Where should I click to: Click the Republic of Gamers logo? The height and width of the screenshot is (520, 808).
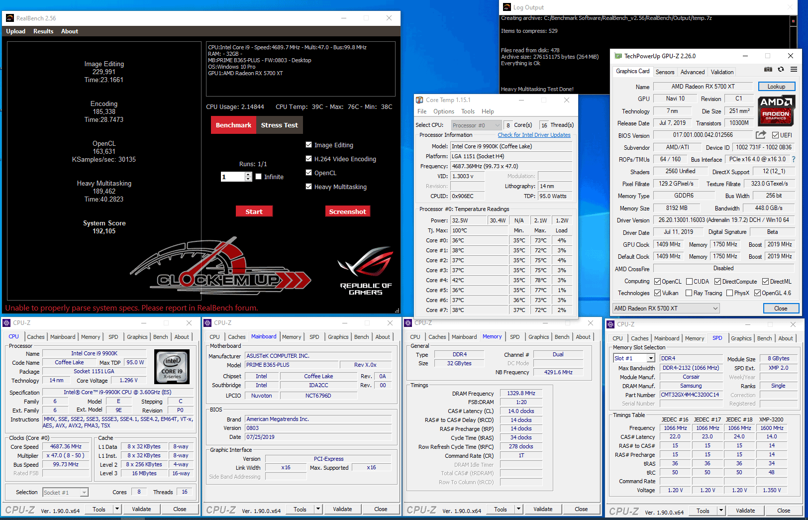pyautogui.click(x=366, y=271)
